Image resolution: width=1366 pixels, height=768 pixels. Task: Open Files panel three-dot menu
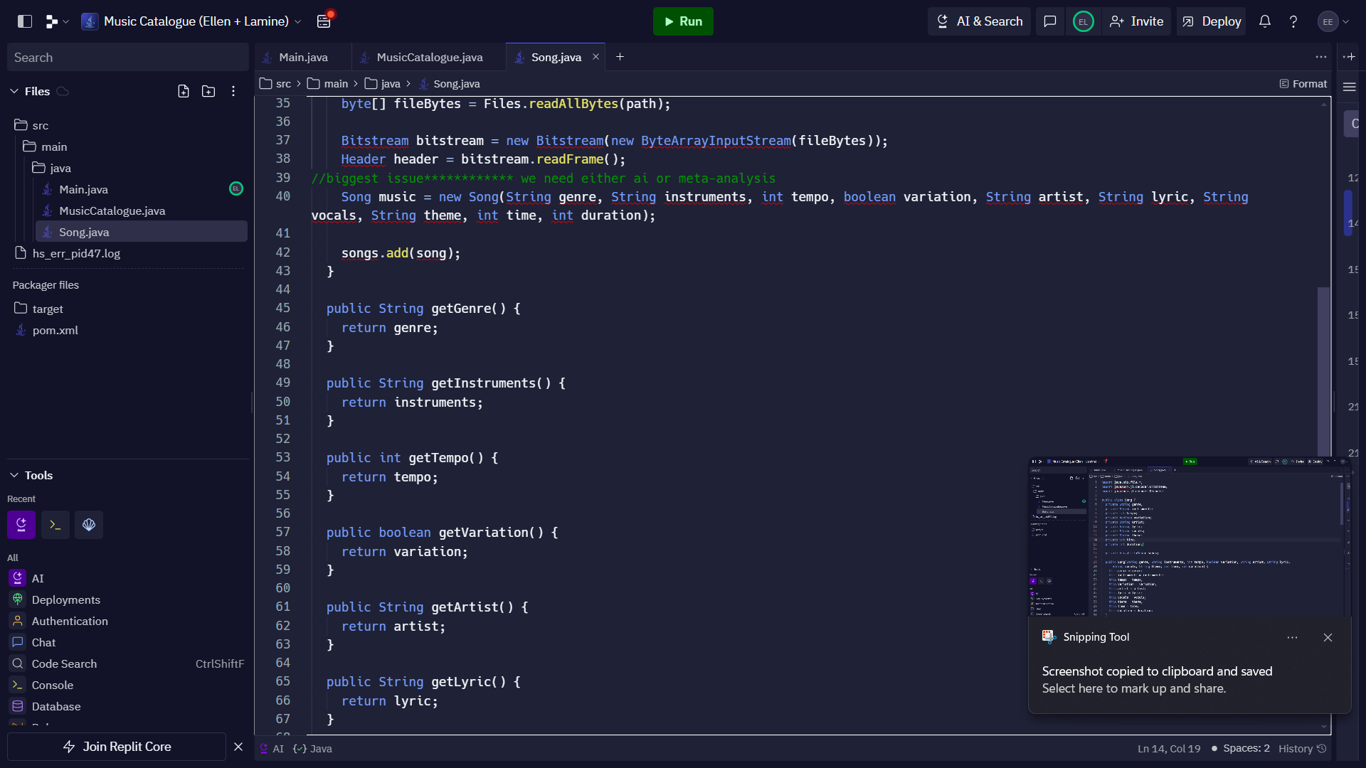pos(233,91)
